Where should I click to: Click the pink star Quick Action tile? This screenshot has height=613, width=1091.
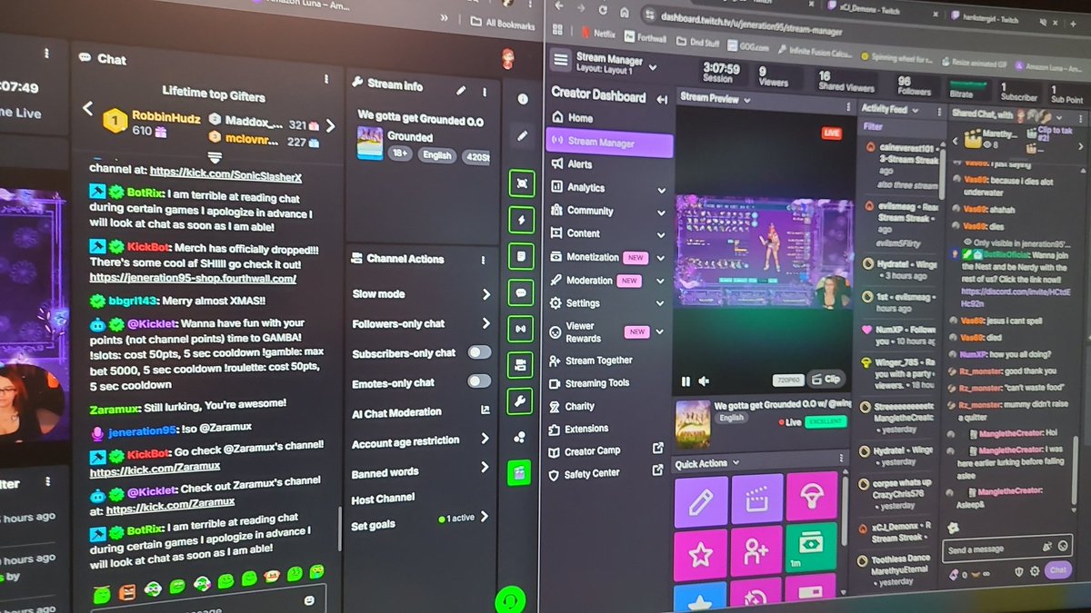coord(701,555)
